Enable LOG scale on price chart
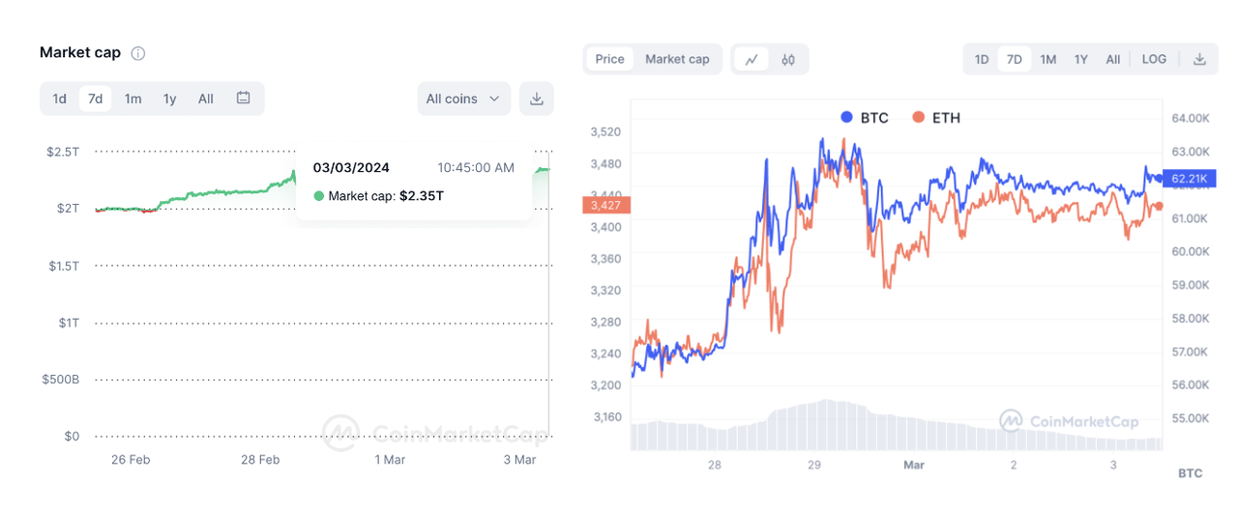 (1154, 59)
